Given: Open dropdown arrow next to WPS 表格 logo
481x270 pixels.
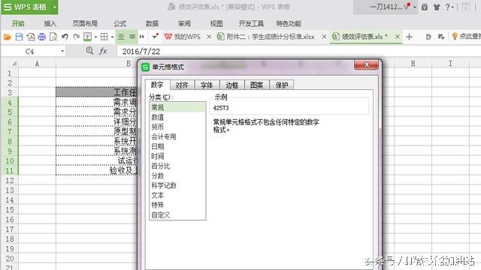Looking at the screenshot, I should pos(55,7).
